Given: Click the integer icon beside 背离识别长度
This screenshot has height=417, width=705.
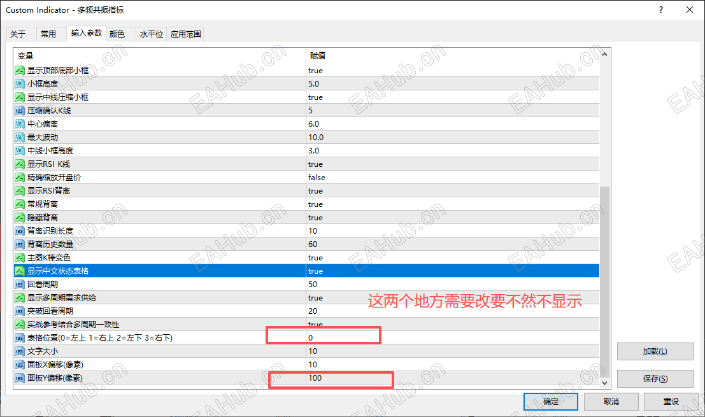Looking at the screenshot, I should pyautogui.click(x=19, y=231).
